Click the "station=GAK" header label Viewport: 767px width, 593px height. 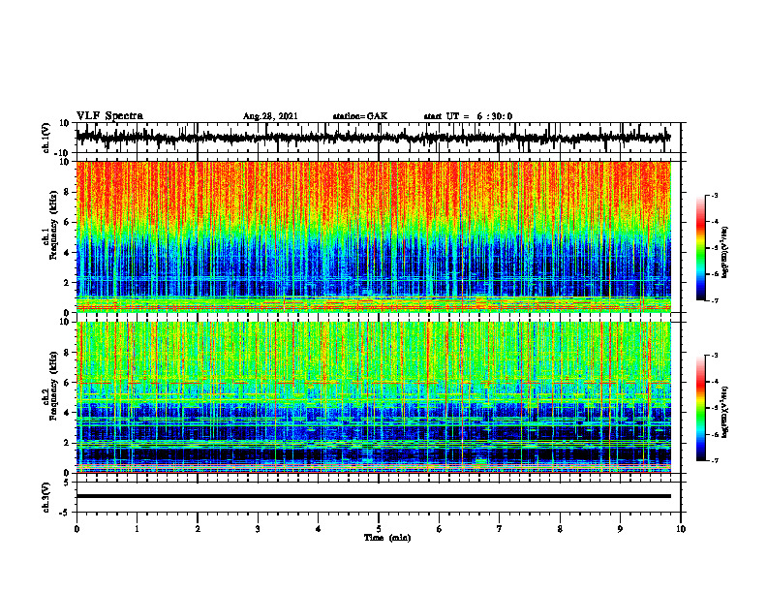(x=360, y=116)
